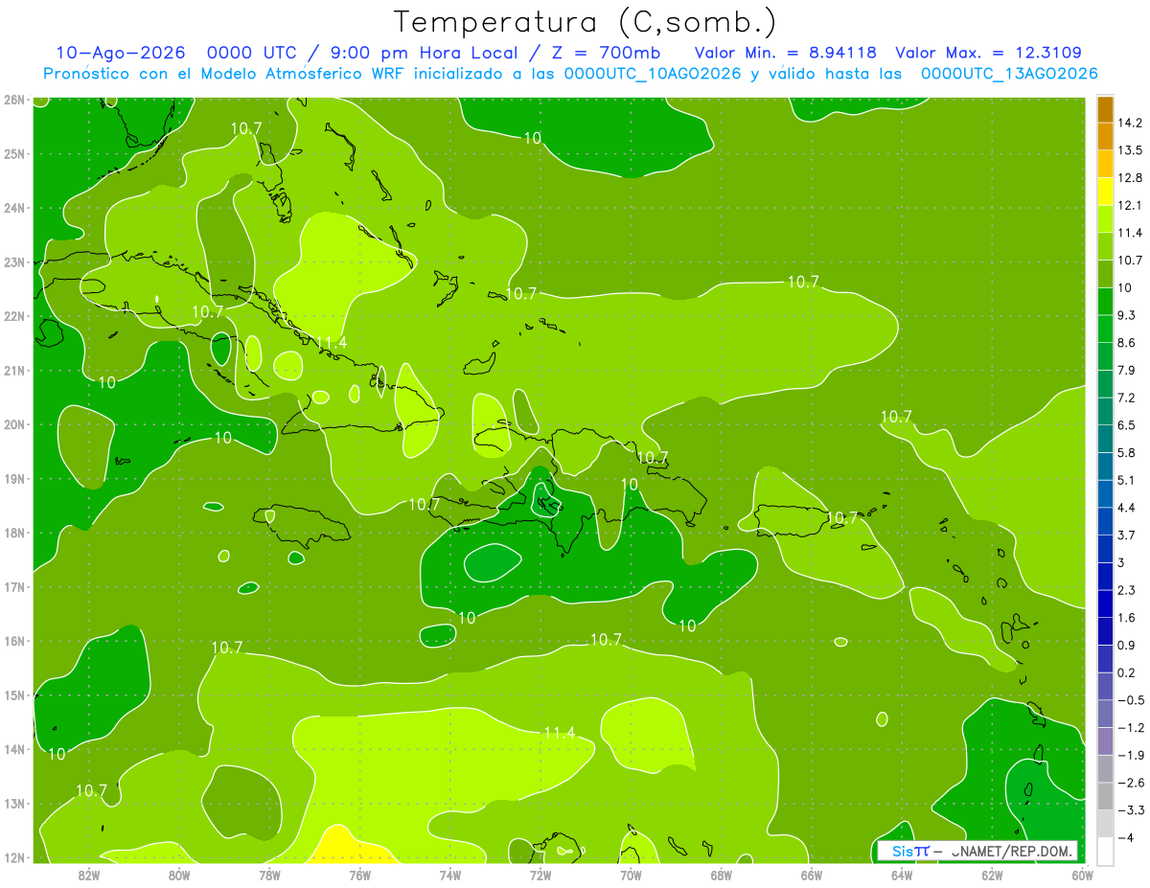The width and height of the screenshot is (1150, 888).
Task: Click the 0000UTC_10AGO2026 initialization timestamp
Action: [x=653, y=74]
